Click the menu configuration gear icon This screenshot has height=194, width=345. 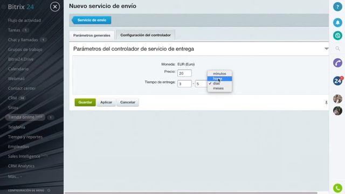click(49, 190)
